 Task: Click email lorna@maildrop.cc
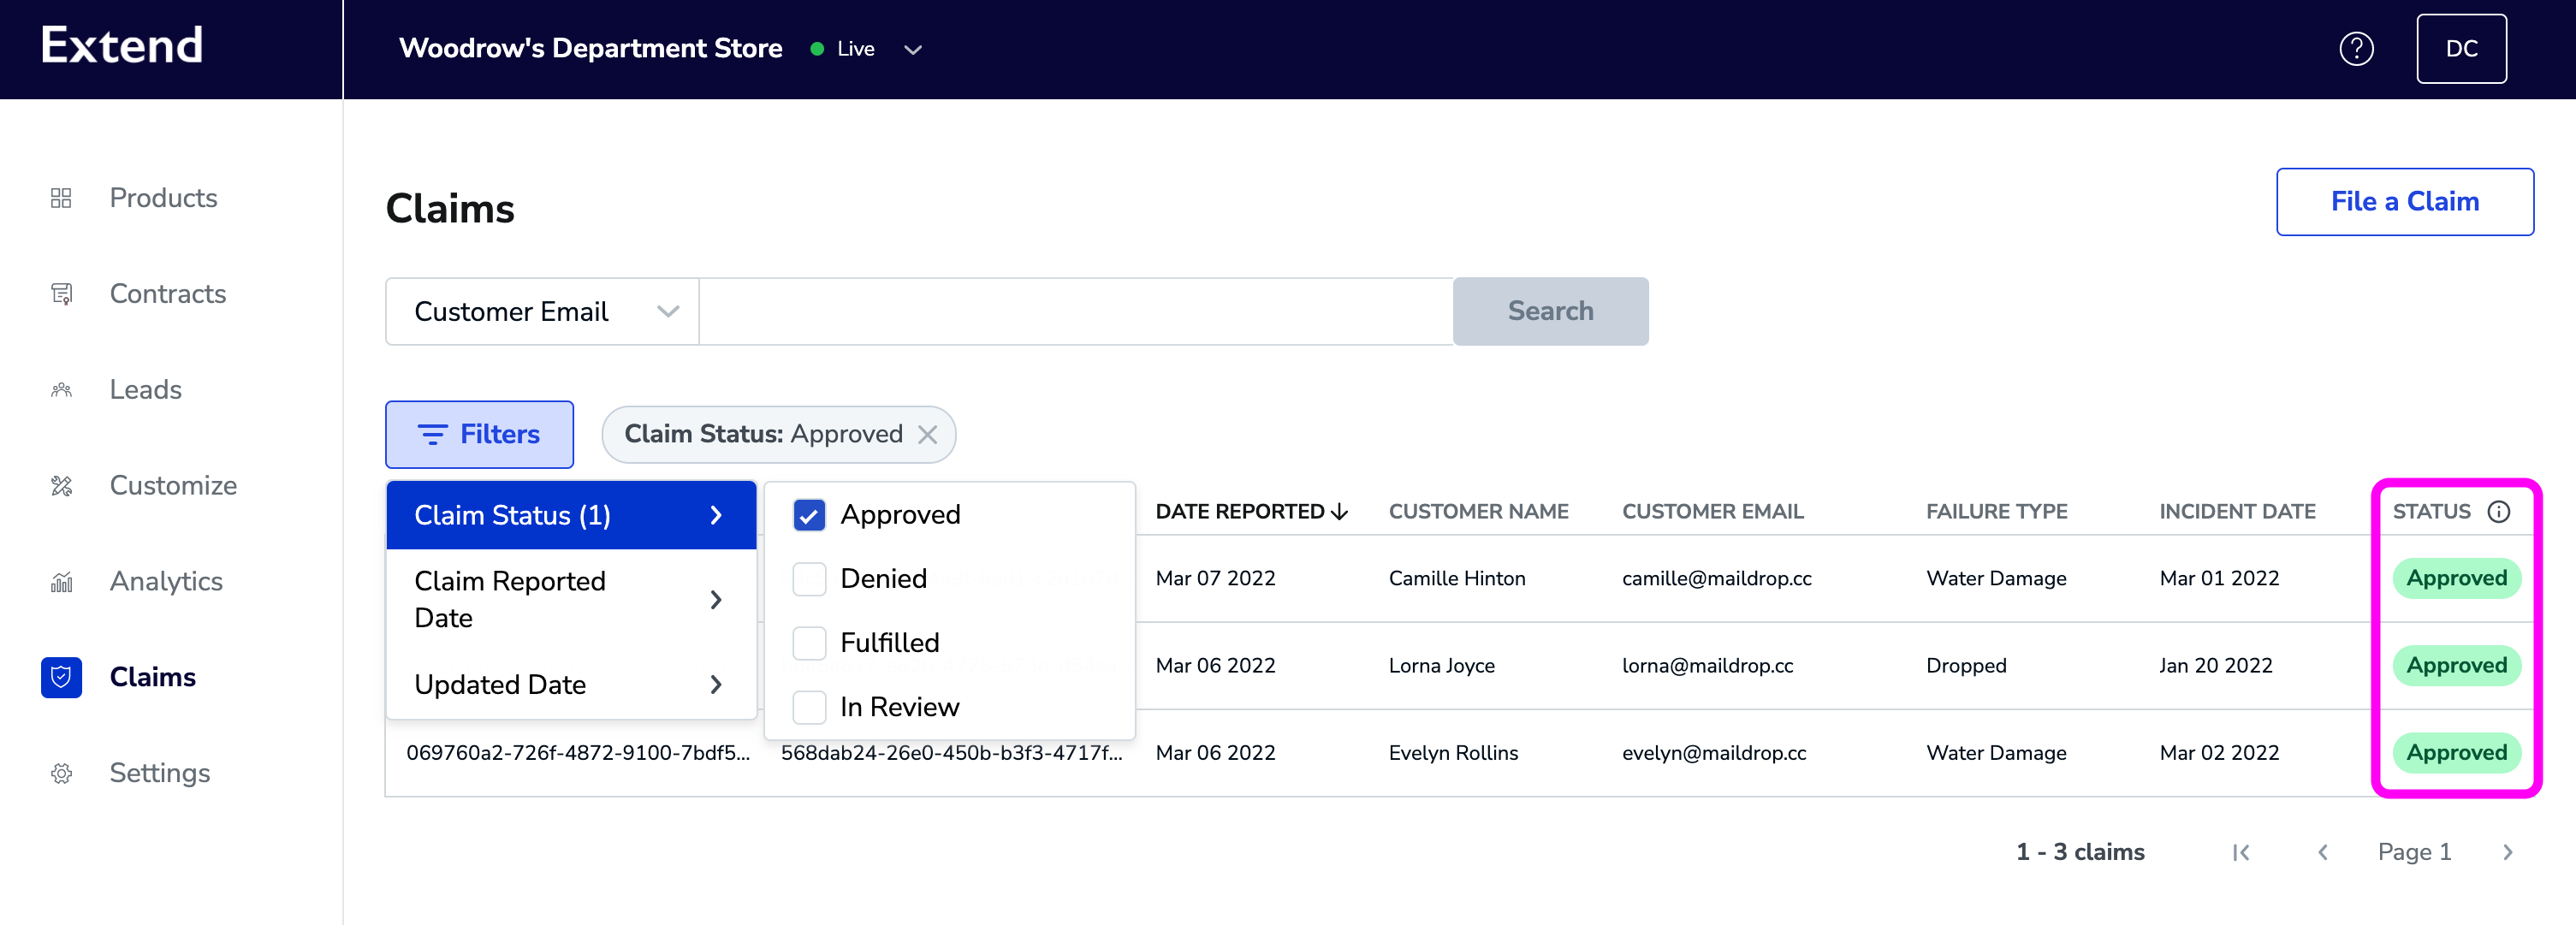1707,666
